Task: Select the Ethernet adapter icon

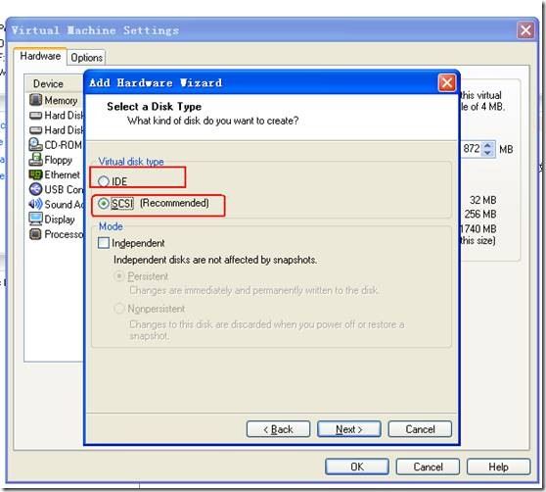Action: pyautogui.click(x=35, y=174)
